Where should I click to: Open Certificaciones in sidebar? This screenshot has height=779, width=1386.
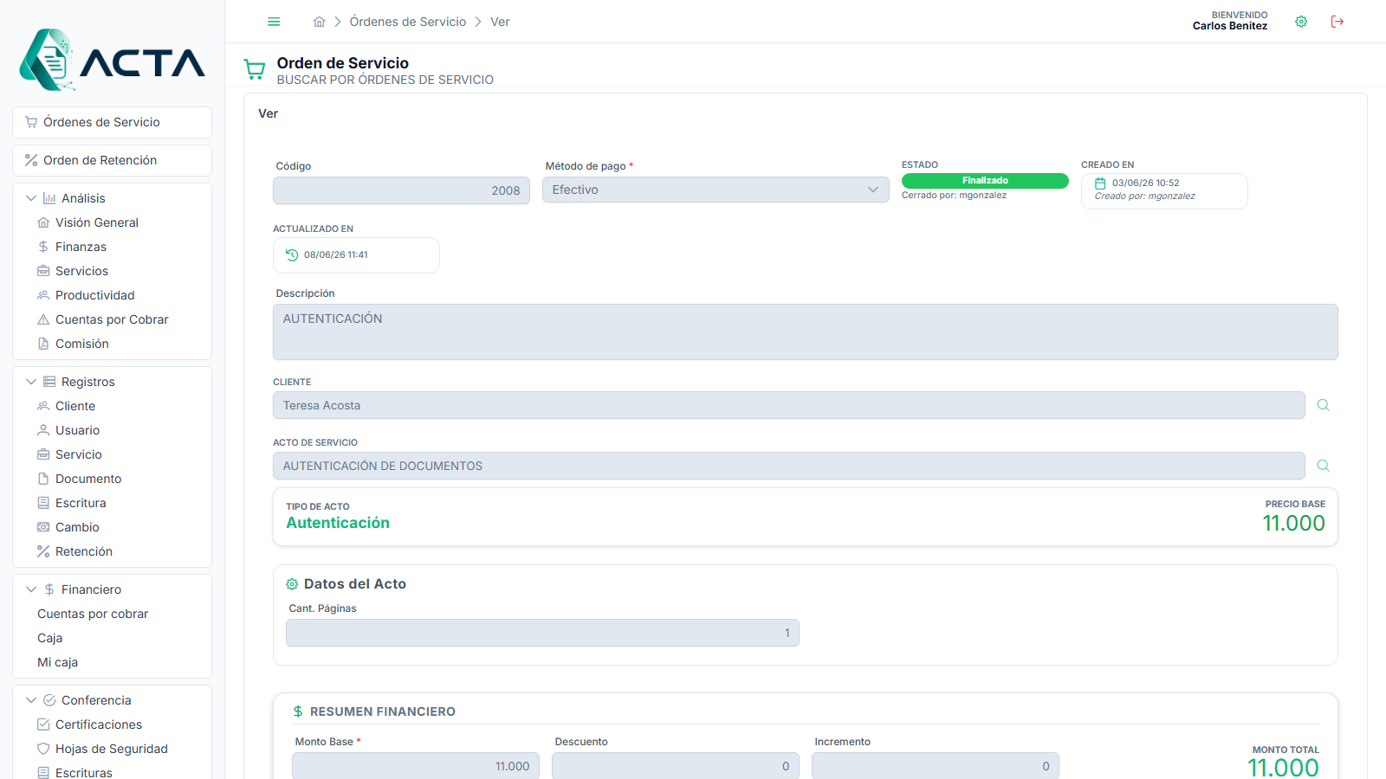tap(99, 724)
